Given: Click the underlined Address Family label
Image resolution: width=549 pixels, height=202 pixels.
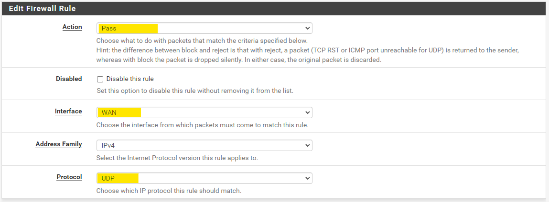Looking at the screenshot, I should [59, 144].
